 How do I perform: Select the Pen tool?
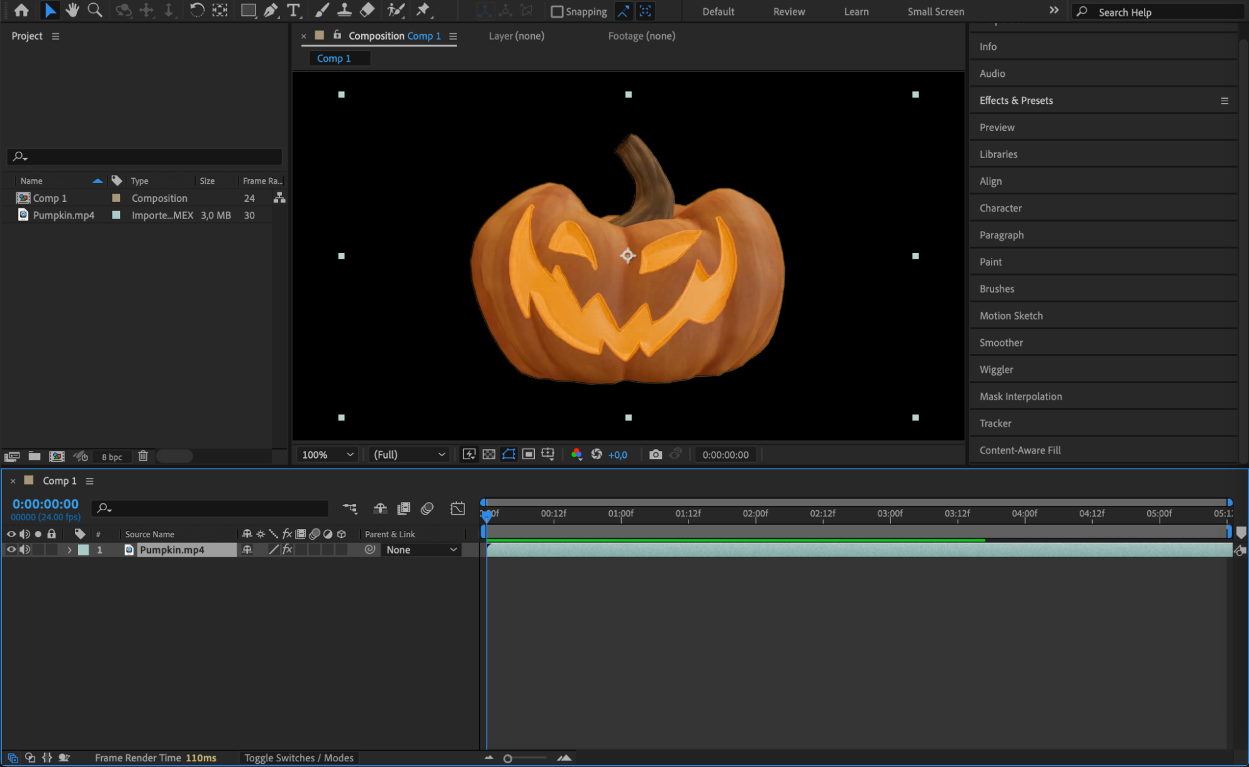coord(271,10)
